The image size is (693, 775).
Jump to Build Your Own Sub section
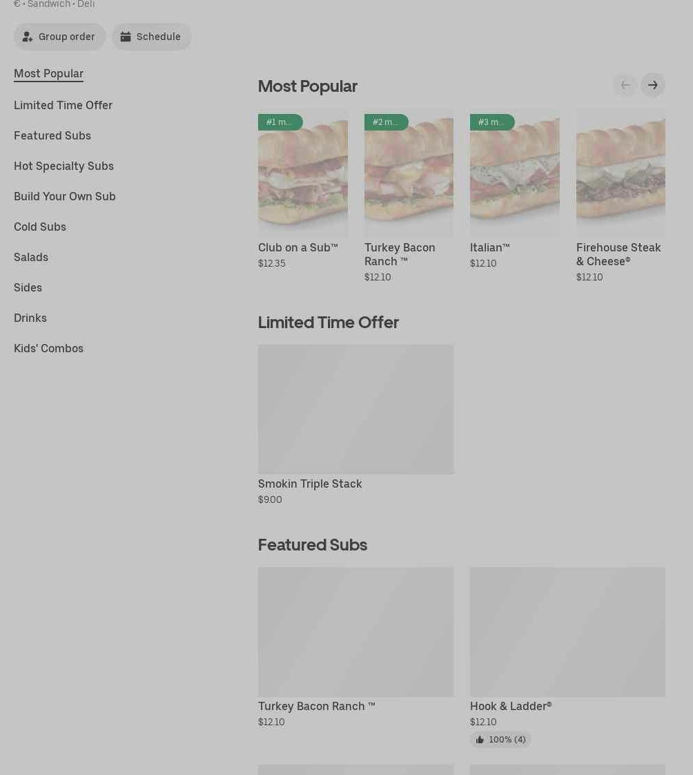coord(65,196)
